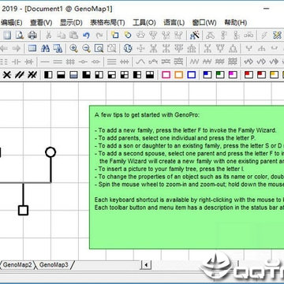284x284 pixels.
Task: Open the 窗口(W) menu
Action: click(x=204, y=23)
